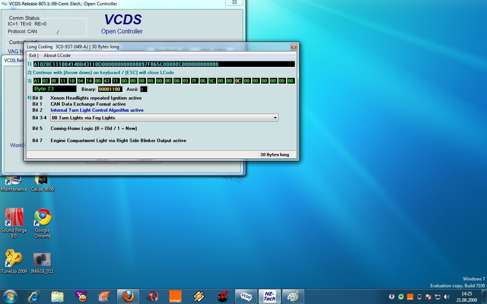This screenshot has width=487, height=304.
Task: Click the Exit menu in LCode
Action: [33, 55]
